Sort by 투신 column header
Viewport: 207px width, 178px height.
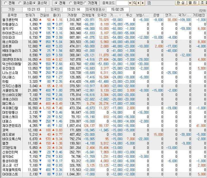129,15
